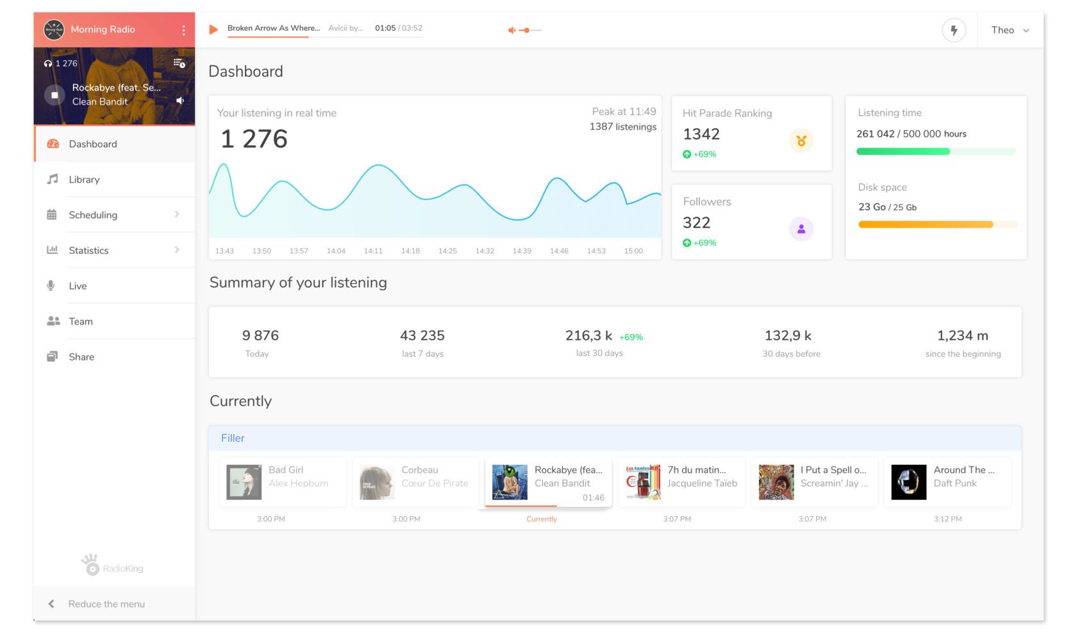Select the Library music icon
The width and height of the screenshot is (1077, 638).
53,179
